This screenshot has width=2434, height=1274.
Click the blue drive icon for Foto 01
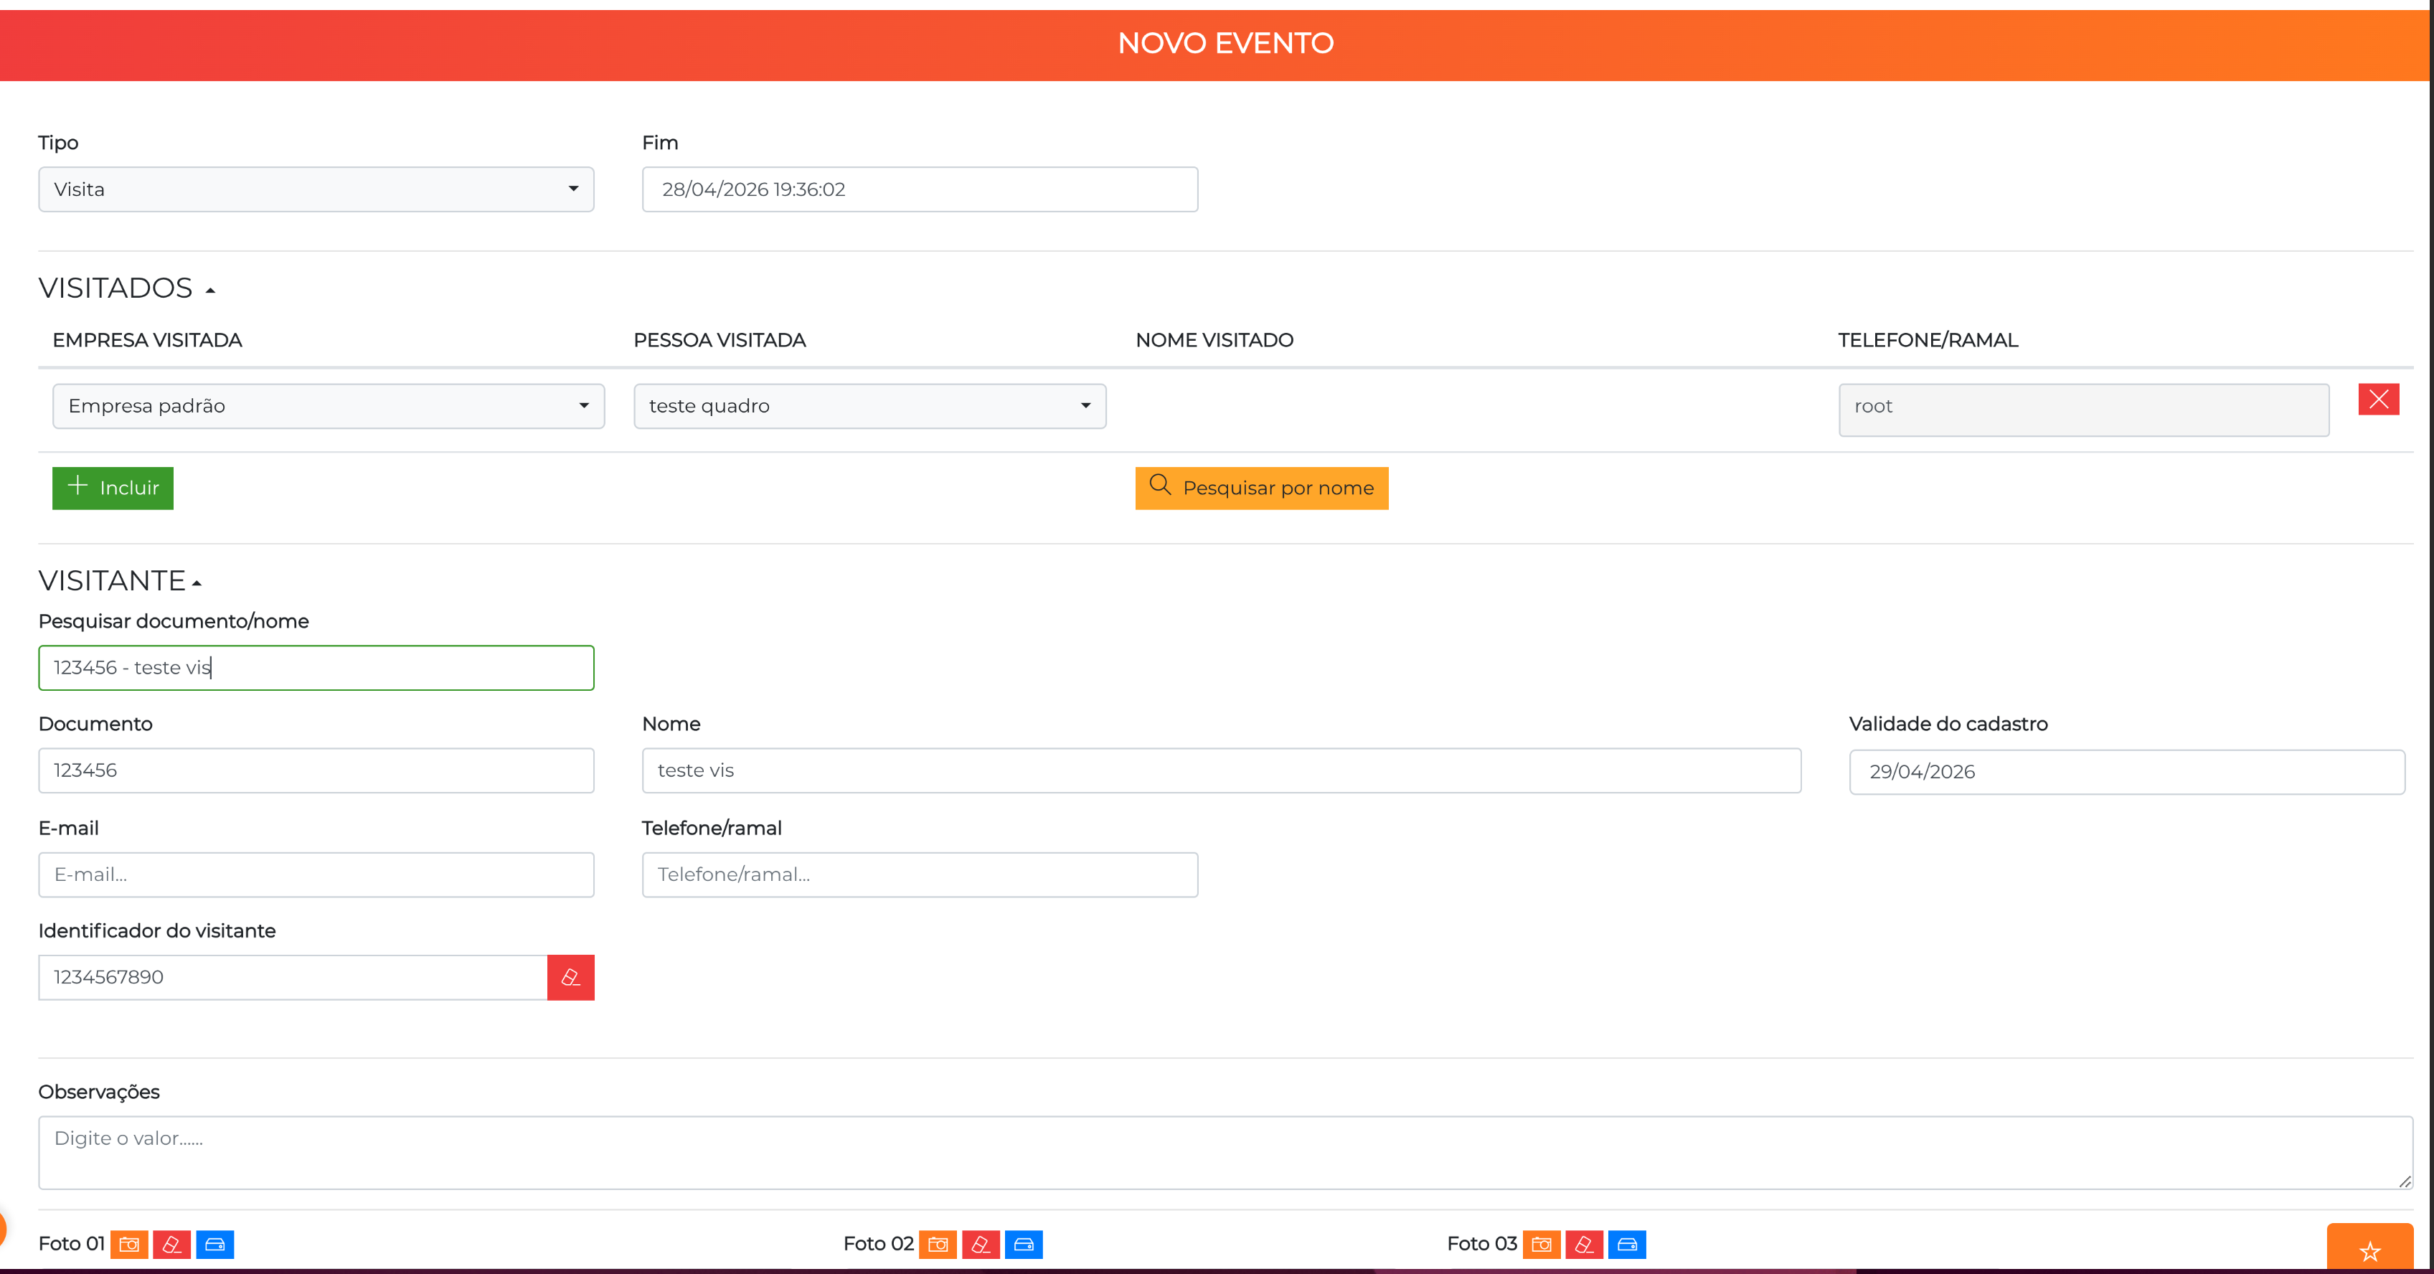(x=214, y=1244)
